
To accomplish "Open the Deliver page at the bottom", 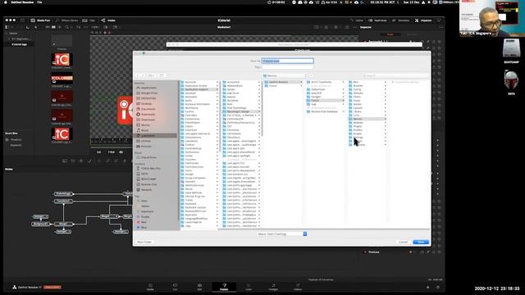I will (x=298, y=287).
